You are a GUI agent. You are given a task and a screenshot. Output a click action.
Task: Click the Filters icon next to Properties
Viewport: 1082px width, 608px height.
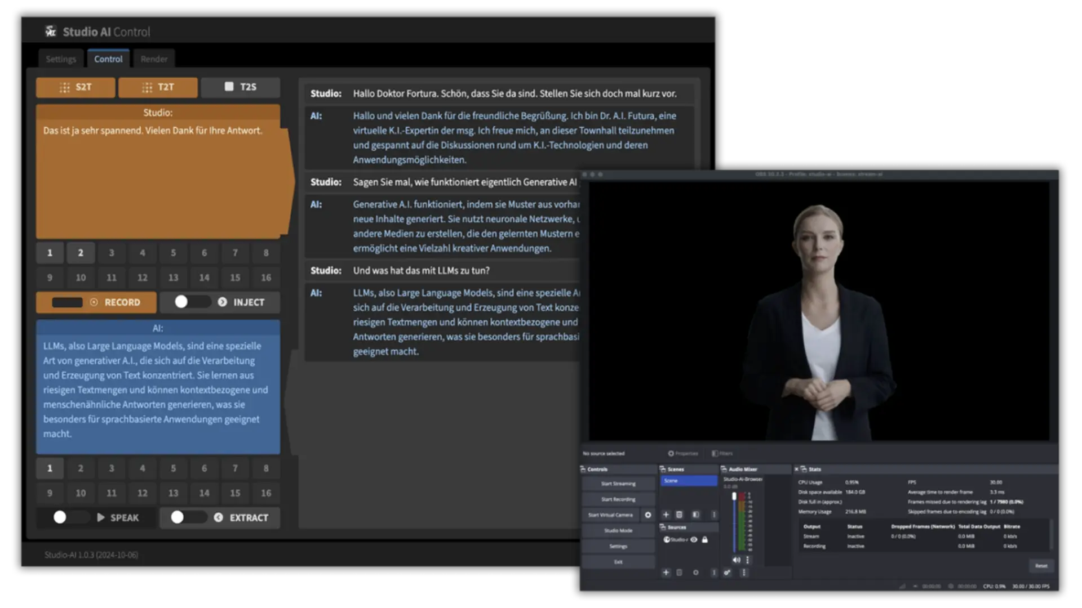715,454
